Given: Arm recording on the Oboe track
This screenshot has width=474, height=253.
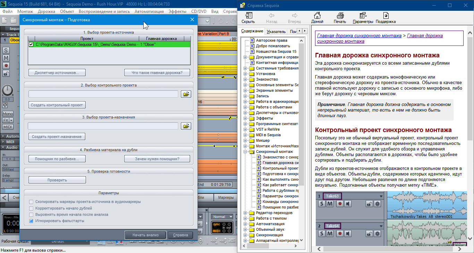Looking at the screenshot, I should pyautogui.click(x=6, y=65).
